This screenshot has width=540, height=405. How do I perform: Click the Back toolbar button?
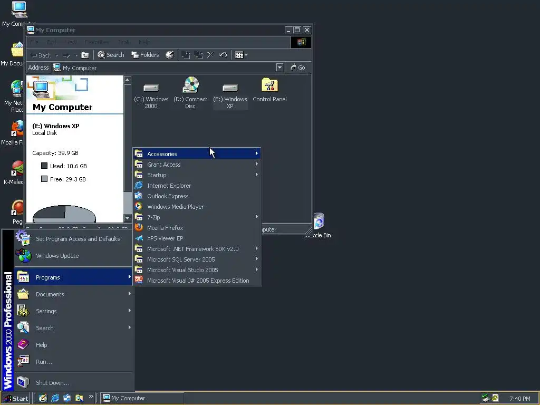pos(41,55)
